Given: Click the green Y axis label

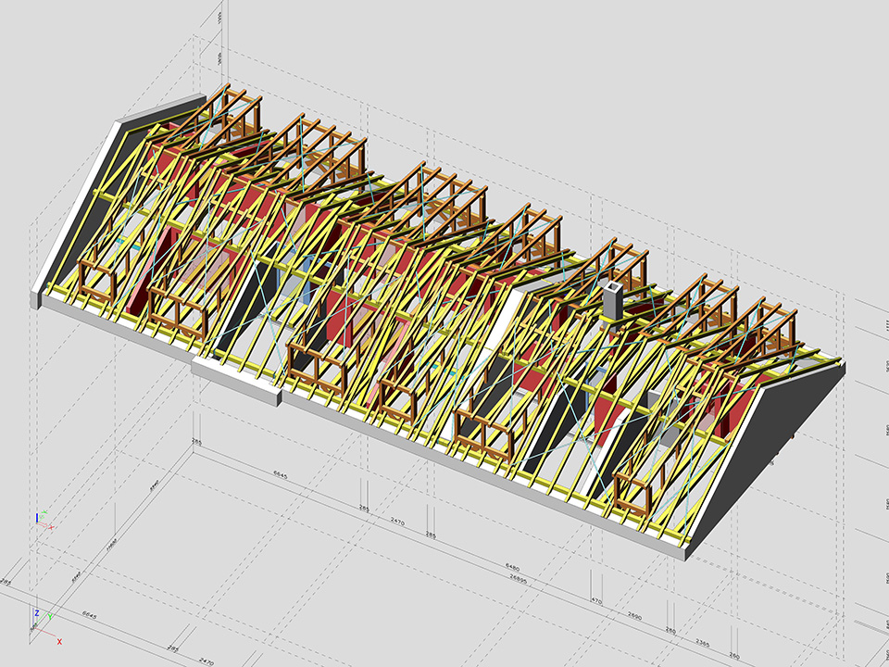Looking at the screenshot, I should (x=50, y=617).
